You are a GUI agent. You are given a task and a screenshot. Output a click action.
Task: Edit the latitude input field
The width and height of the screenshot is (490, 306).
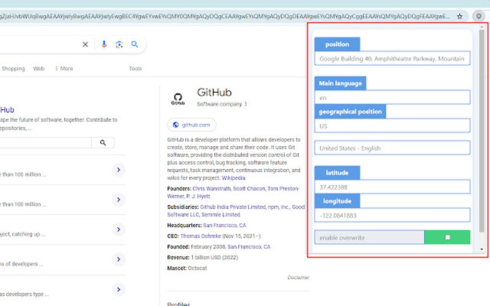pyautogui.click(x=392, y=186)
